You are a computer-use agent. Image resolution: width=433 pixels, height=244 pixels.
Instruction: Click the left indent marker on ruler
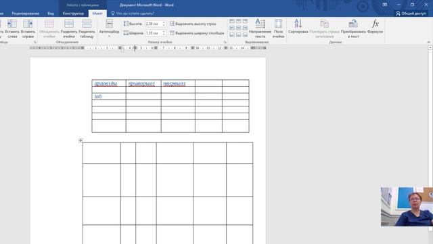click(122, 50)
